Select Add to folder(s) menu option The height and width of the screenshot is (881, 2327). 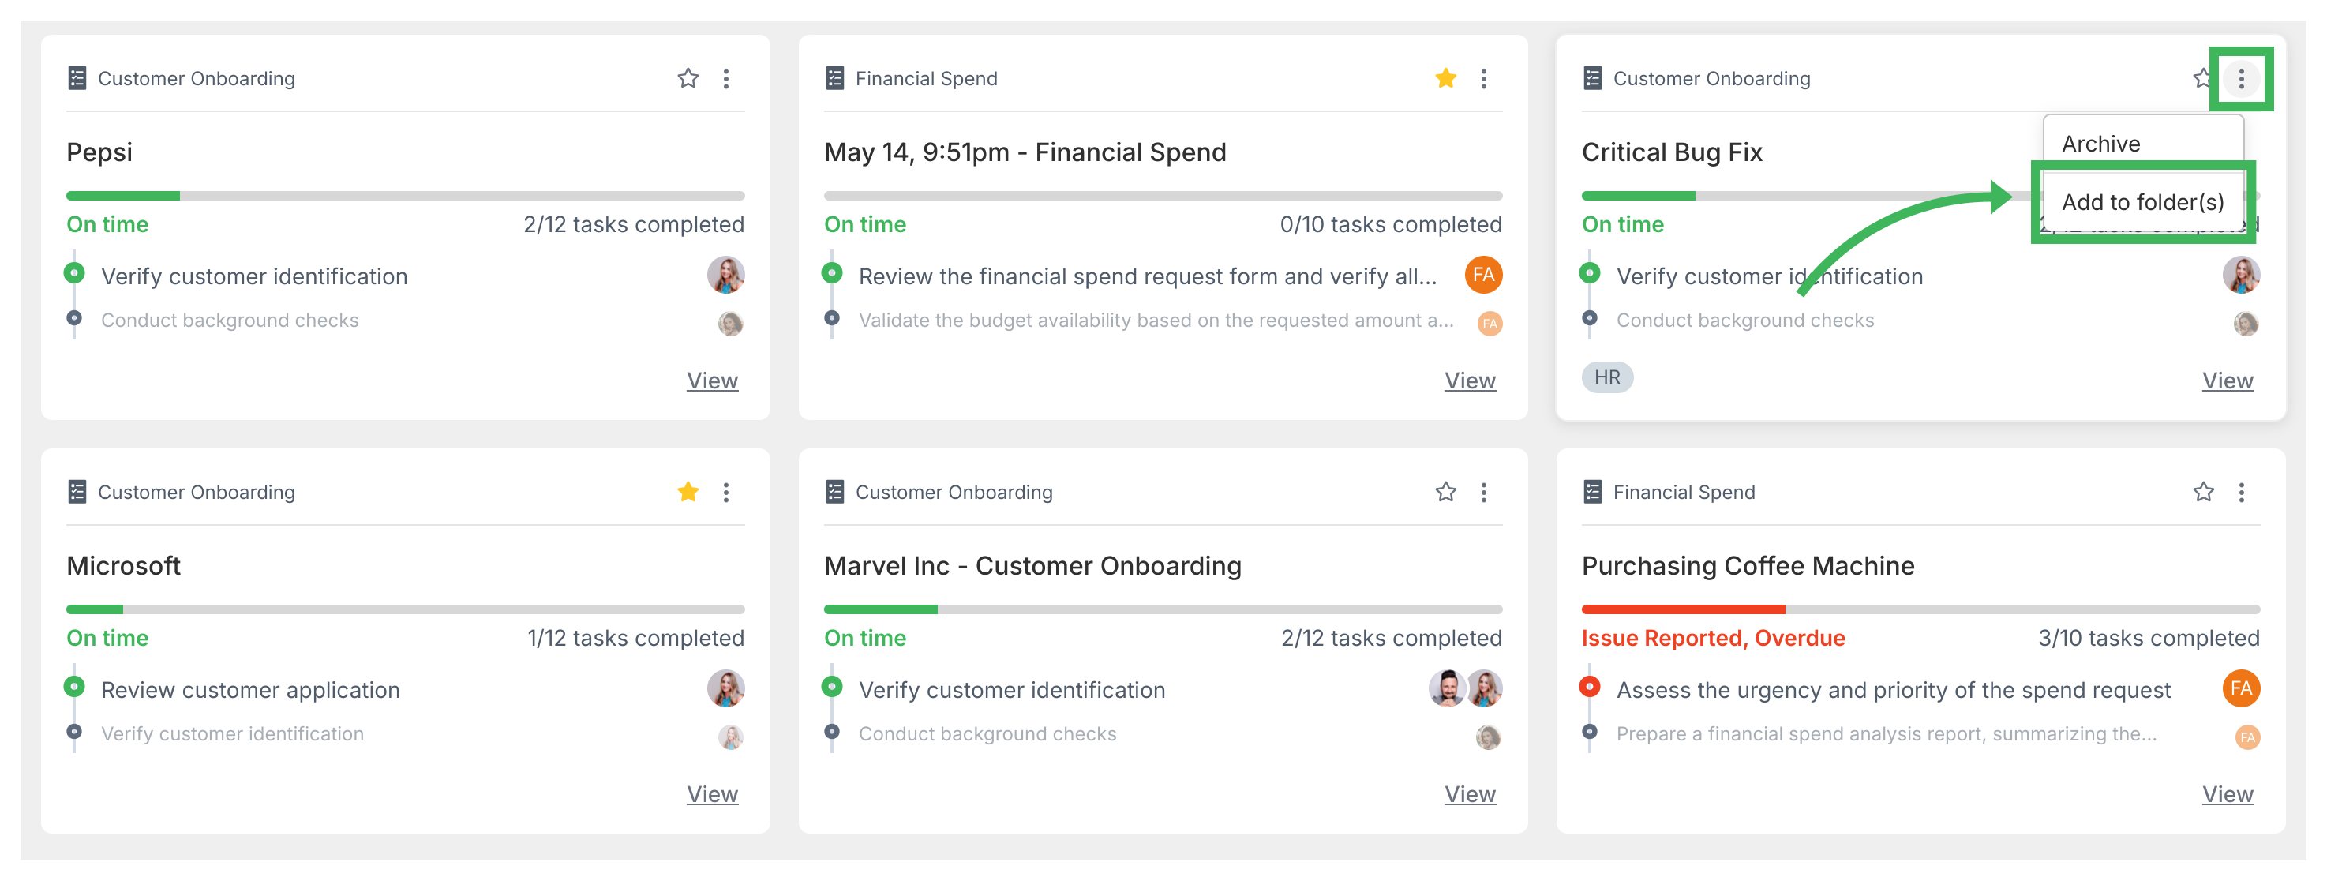[x=2143, y=201]
